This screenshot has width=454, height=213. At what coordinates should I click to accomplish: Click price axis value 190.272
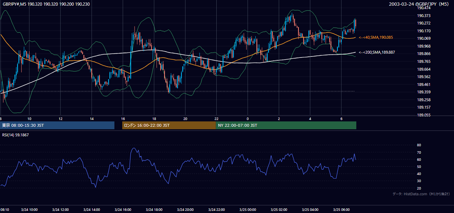(x=423, y=23)
